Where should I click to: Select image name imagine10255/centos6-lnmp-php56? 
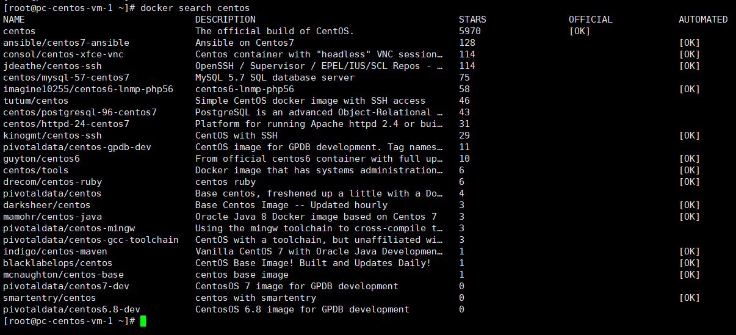click(88, 89)
